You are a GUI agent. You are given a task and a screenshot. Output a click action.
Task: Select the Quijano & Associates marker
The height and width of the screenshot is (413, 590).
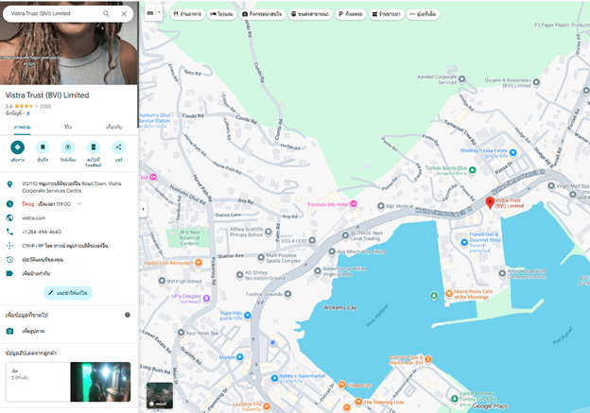536,82
